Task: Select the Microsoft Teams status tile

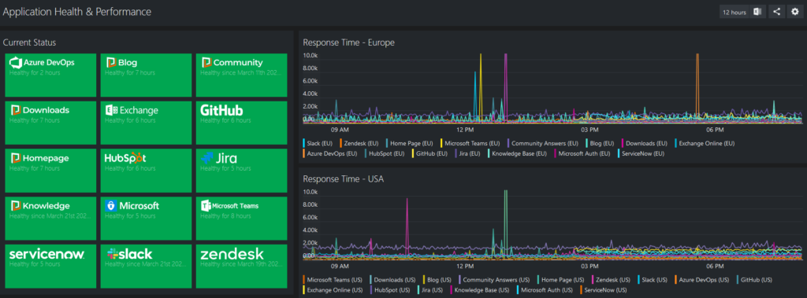Action: (241, 219)
